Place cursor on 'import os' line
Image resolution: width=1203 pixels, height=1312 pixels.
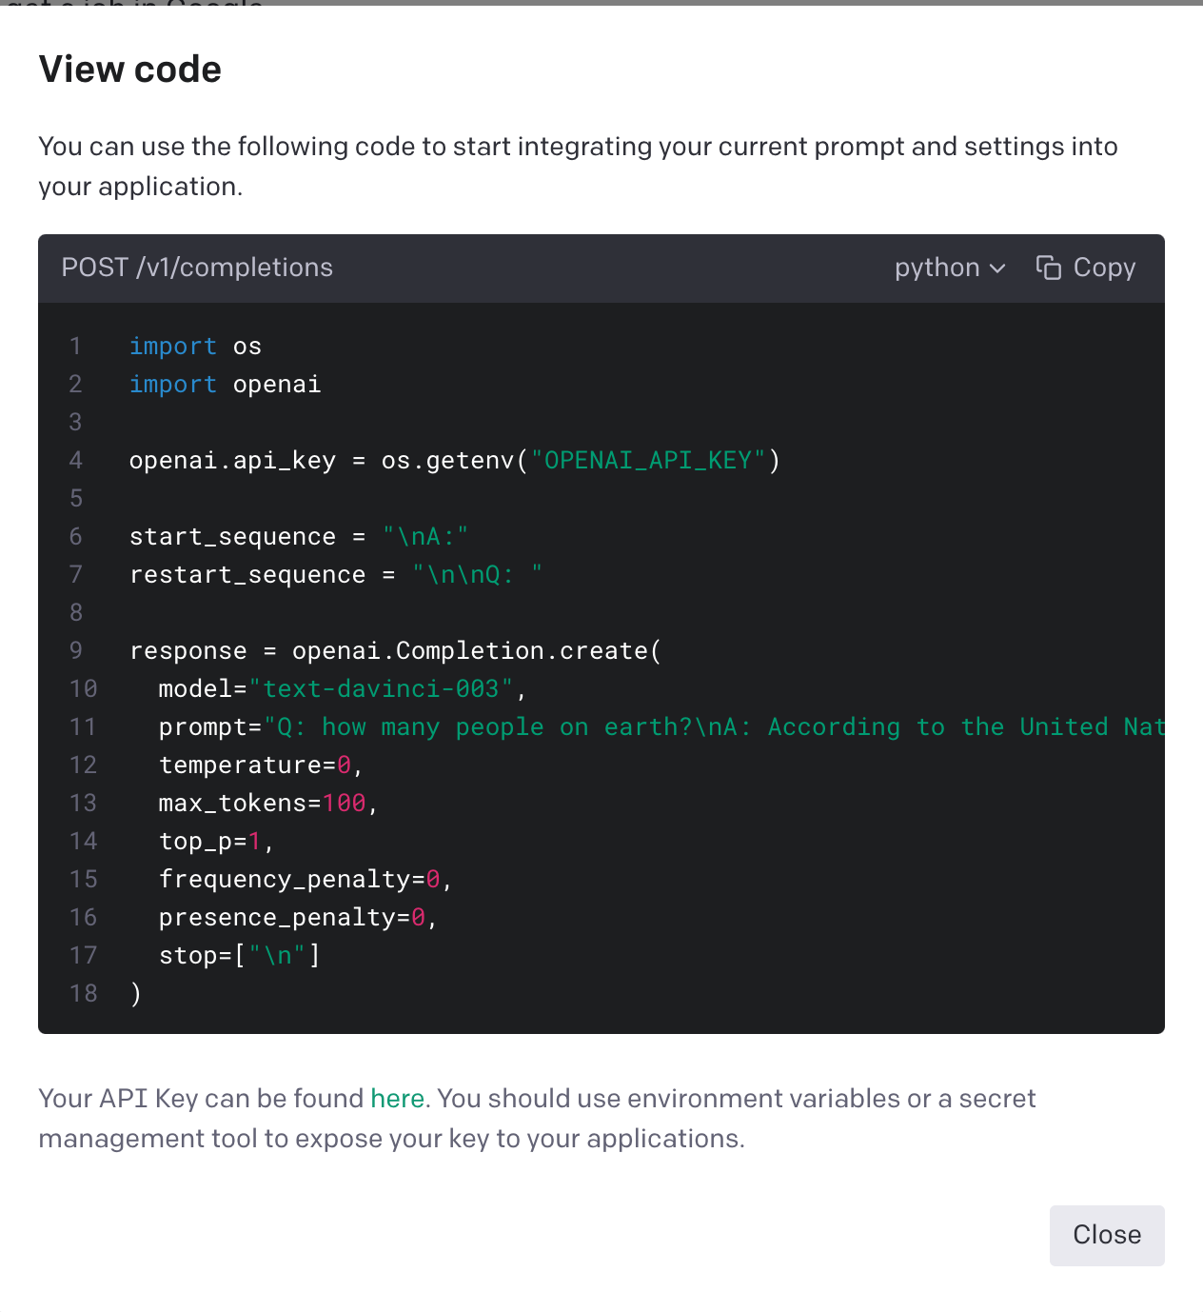point(195,347)
